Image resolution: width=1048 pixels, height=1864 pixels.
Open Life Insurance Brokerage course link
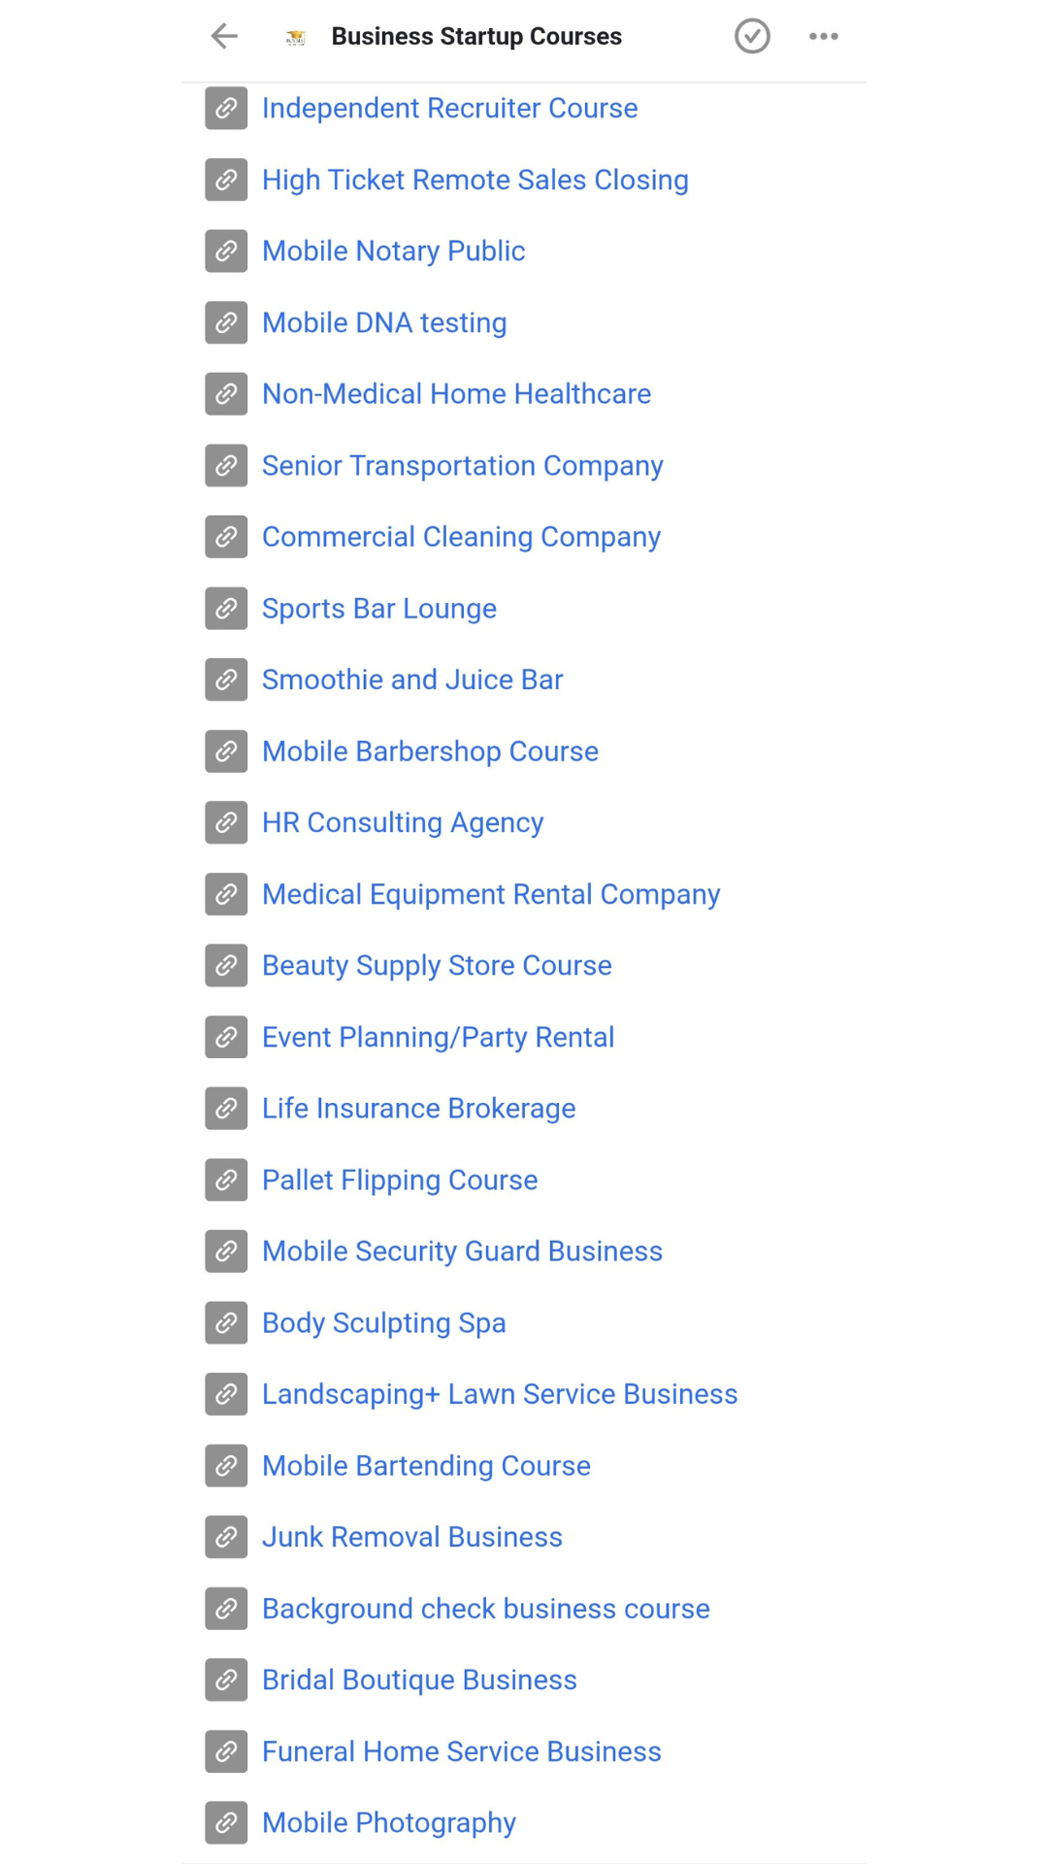point(418,1109)
